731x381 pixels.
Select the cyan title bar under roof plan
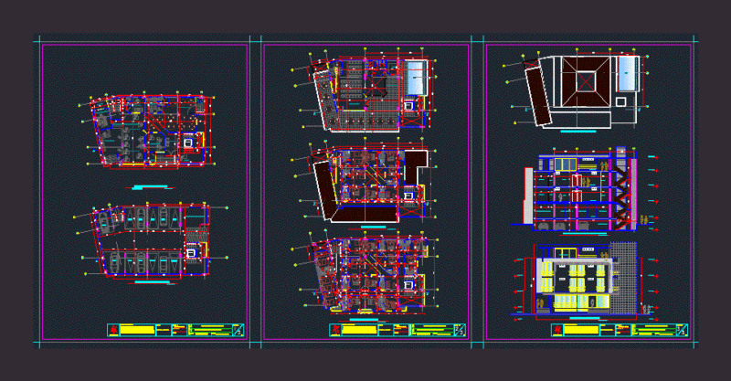click(x=578, y=132)
